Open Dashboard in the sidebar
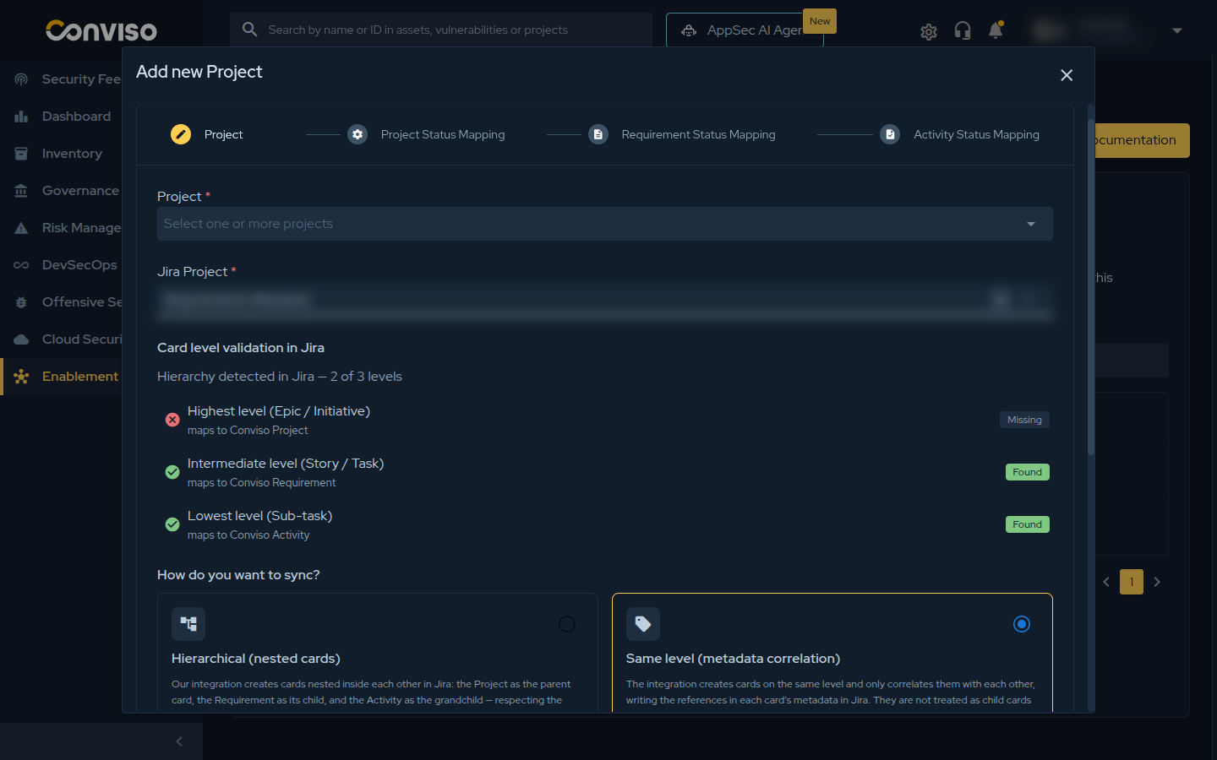1217x760 pixels. 76,117
